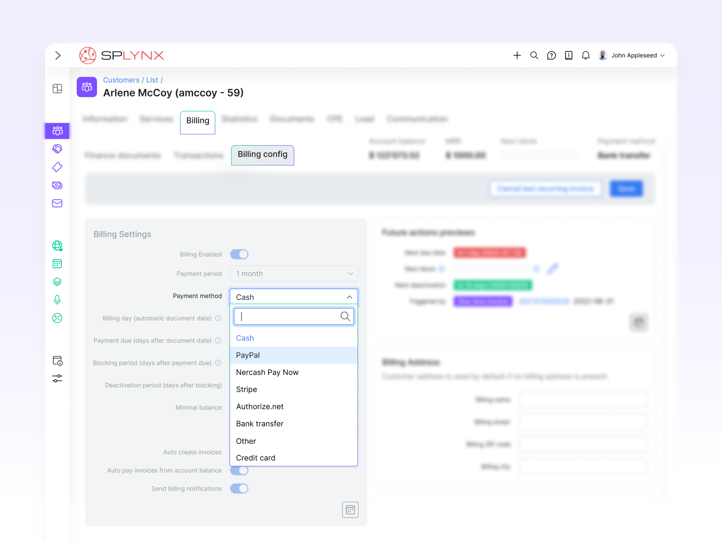722x541 pixels.
Task: Open the envelope messages icon in sidebar
Action: pyautogui.click(x=57, y=203)
